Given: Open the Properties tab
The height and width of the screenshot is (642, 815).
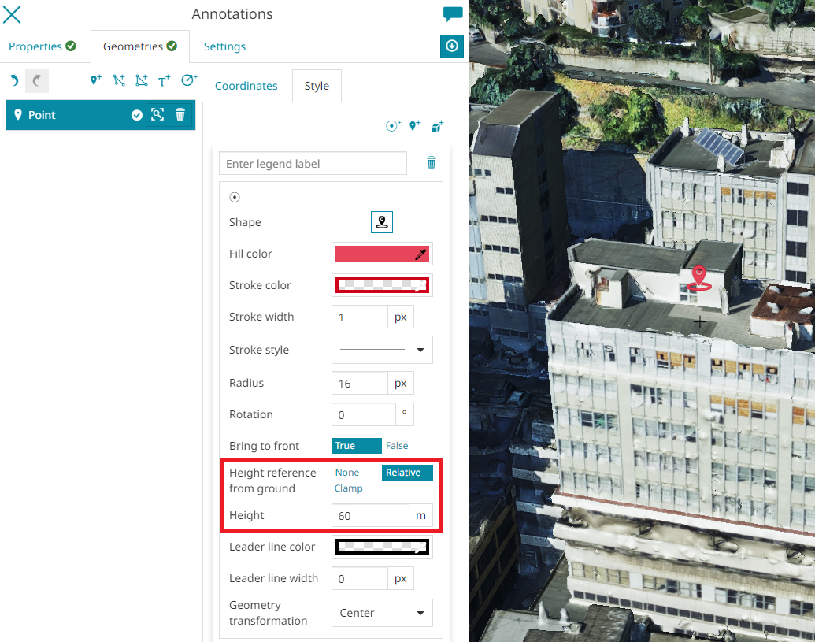Looking at the screenshot, I should pyautogui.click(x=43, y=46).
